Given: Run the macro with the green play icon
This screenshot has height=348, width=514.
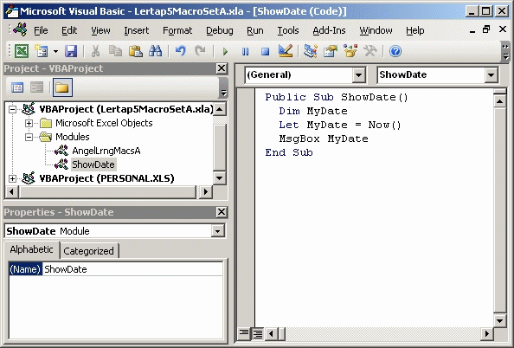Looking at the screenshot, I should click(225, 51).
